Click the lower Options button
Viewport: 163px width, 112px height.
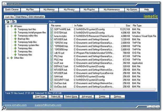tap(118, 97)
